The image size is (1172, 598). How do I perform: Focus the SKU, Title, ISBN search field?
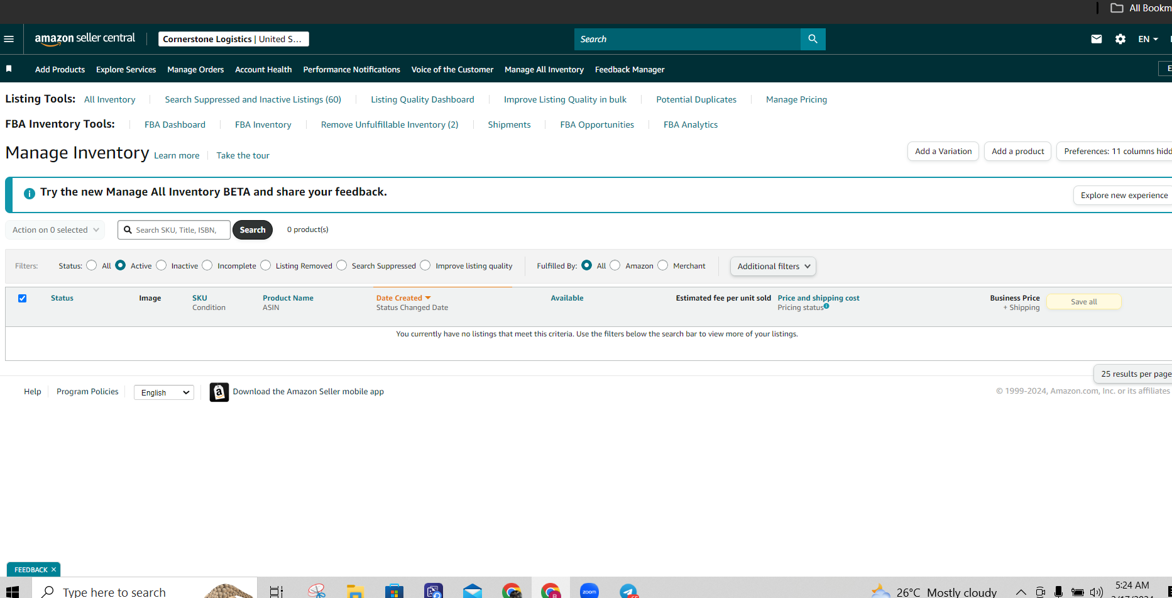click(x=174, y=230)
